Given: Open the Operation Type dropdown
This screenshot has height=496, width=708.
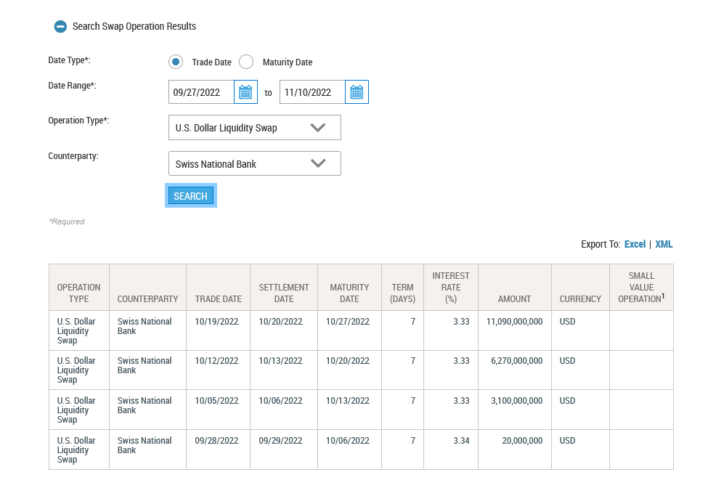Looking at the screenshot, I should [255, 127].
